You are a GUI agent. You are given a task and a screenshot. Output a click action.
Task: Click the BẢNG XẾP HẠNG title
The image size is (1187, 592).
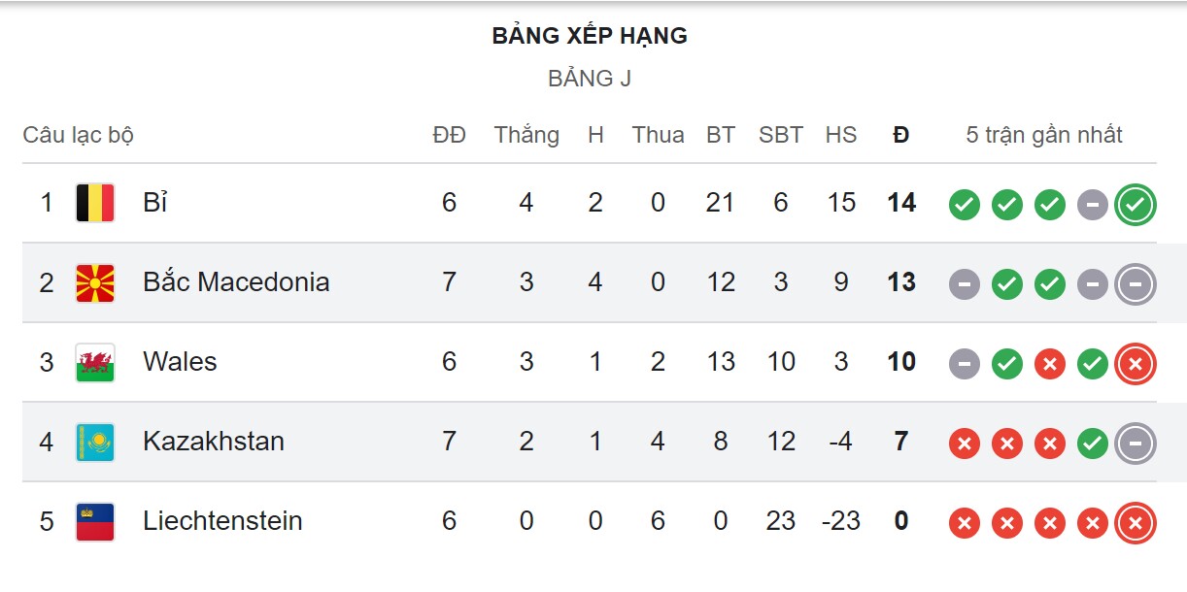coord(590,36)
